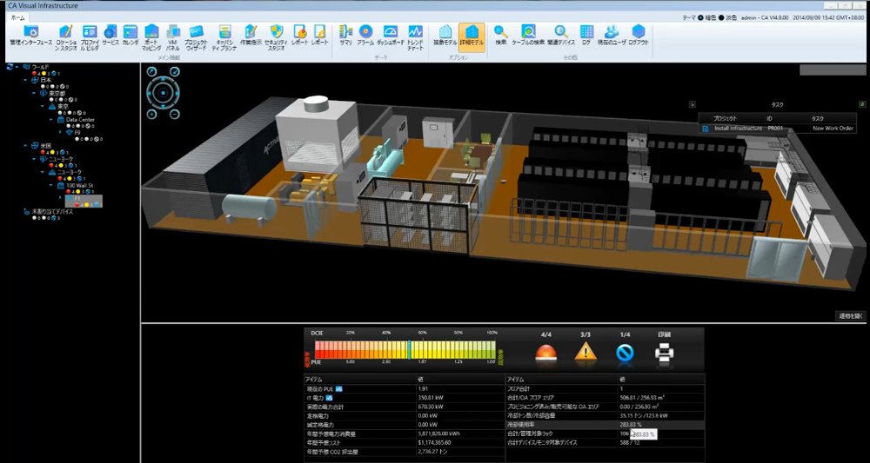
Task: Open the アラーム alarms view
Action: [365, 35]
